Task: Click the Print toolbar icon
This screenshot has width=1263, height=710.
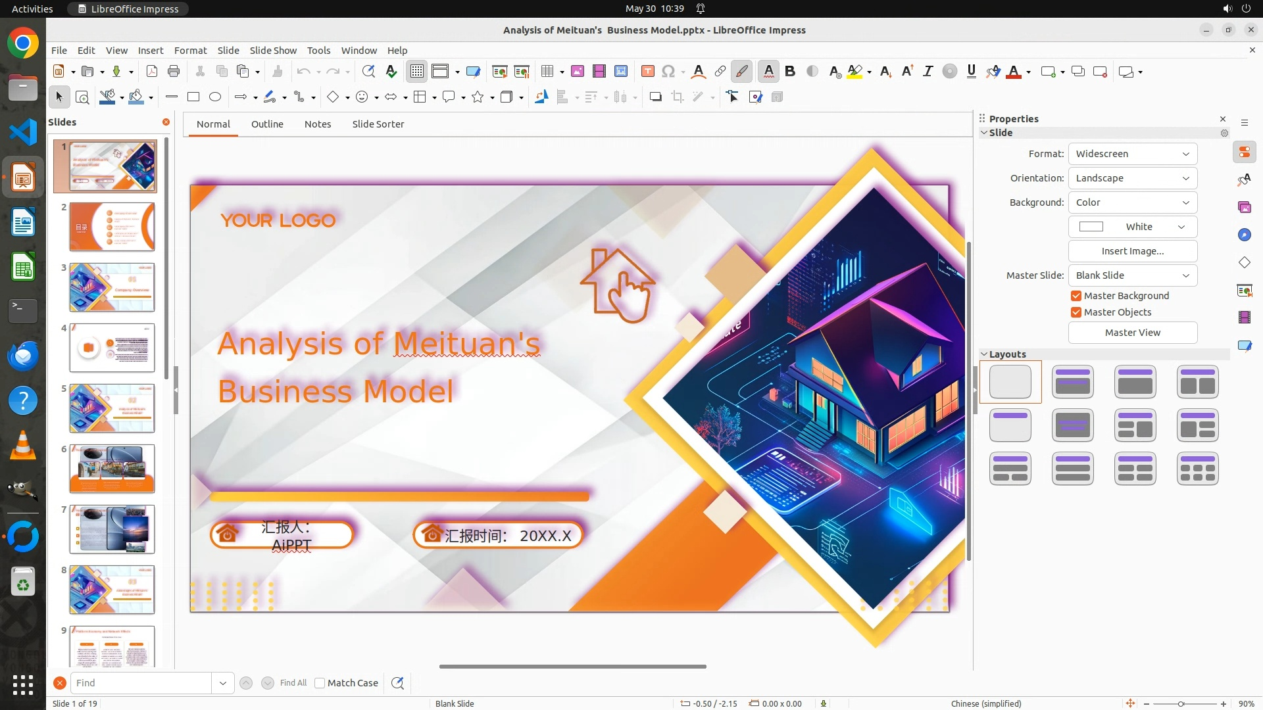Action: 174,72
